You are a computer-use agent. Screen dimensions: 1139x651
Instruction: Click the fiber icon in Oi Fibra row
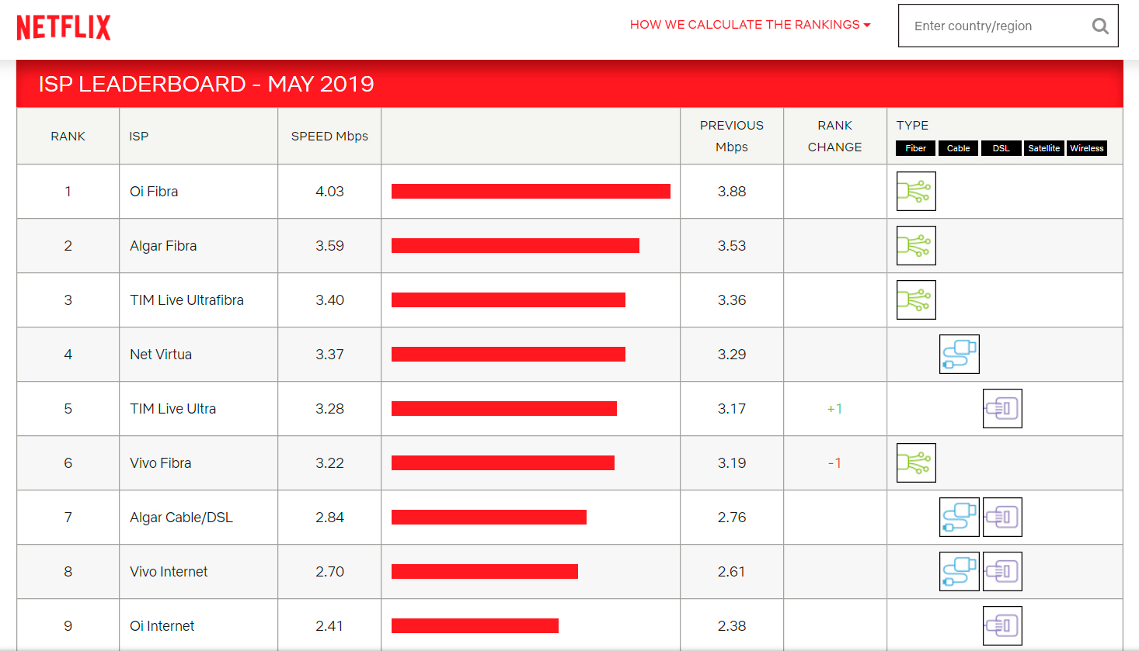click(916, 191)
